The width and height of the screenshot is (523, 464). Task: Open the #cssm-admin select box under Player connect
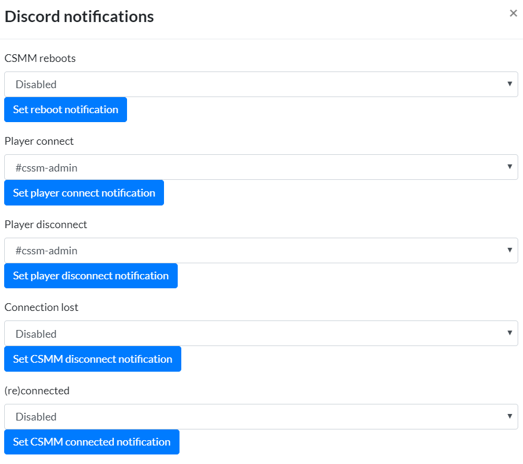[x=261, y=167]
